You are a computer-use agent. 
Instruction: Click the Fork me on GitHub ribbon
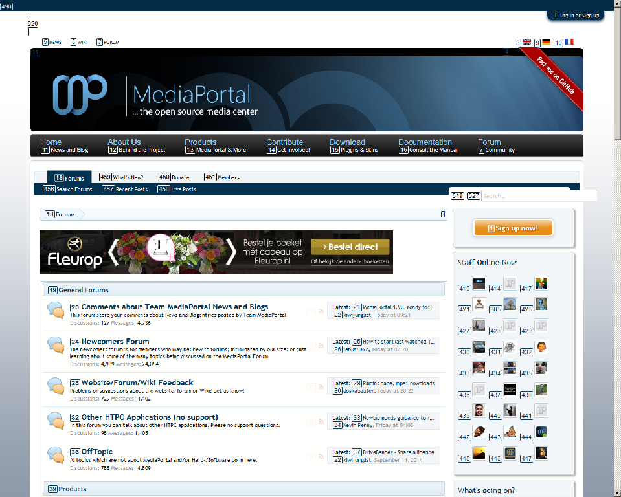point(555,76)
